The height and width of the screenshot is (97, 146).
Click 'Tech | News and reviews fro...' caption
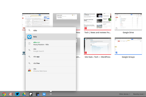tap(97, 32)
